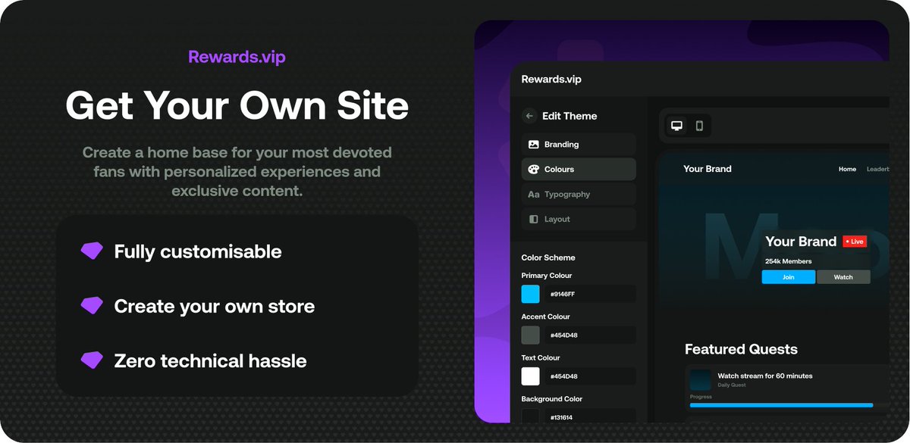Click the 'Color Scheme' heading
This screenshot has height=443, width=910.
[x=548, y=257]
